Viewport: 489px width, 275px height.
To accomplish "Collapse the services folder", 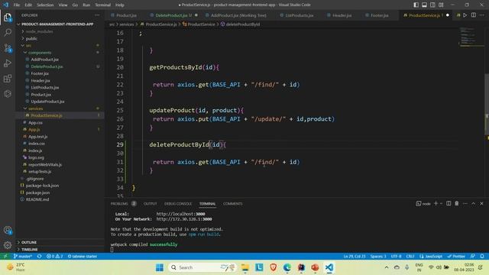I will point(36,108).
